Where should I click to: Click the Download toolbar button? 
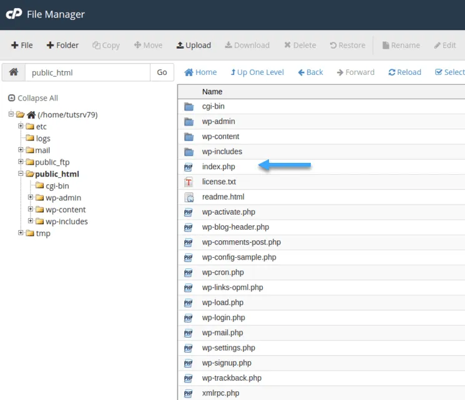(247, 45)
